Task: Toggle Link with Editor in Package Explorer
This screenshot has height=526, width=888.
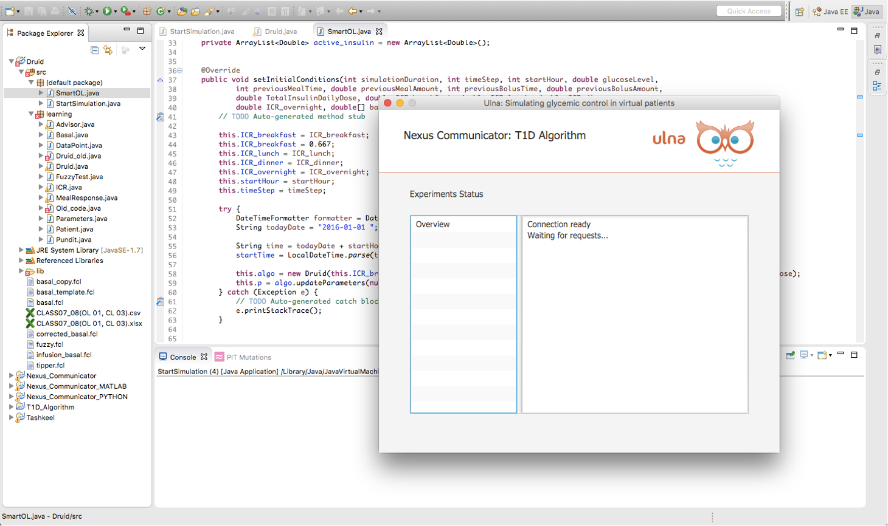Action: tap(108, 50)
